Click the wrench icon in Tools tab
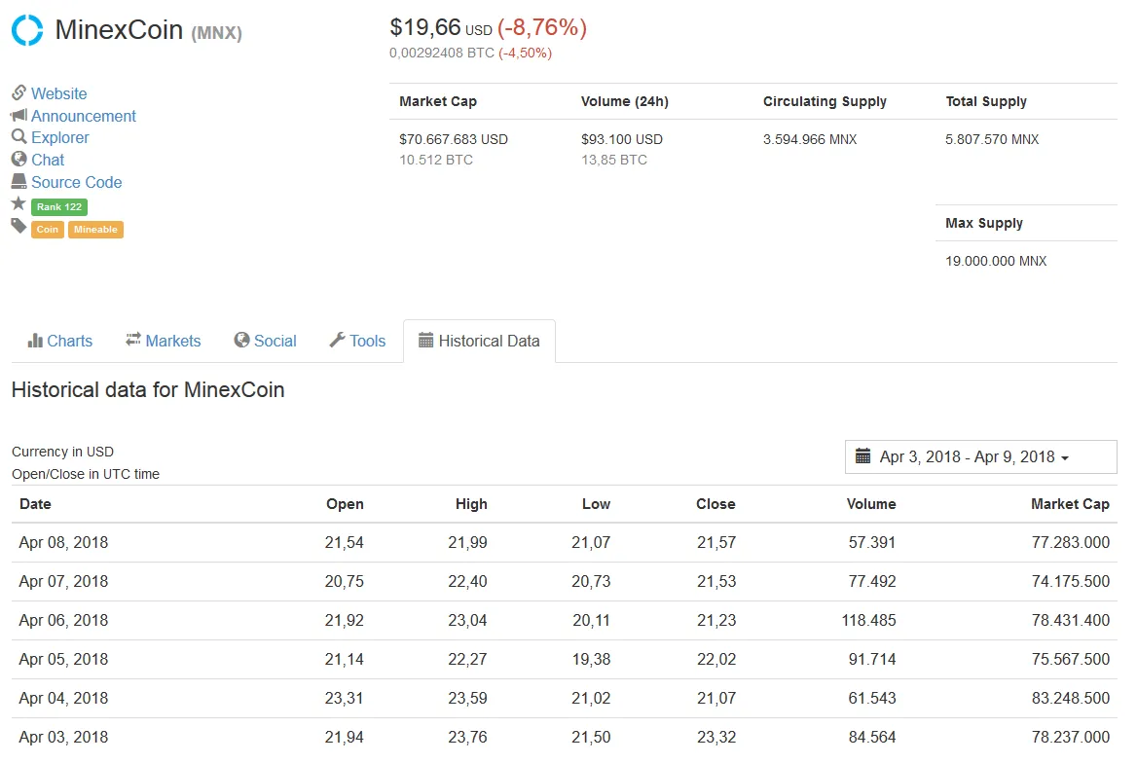The image size is (1137, 763). coord(337,340)
